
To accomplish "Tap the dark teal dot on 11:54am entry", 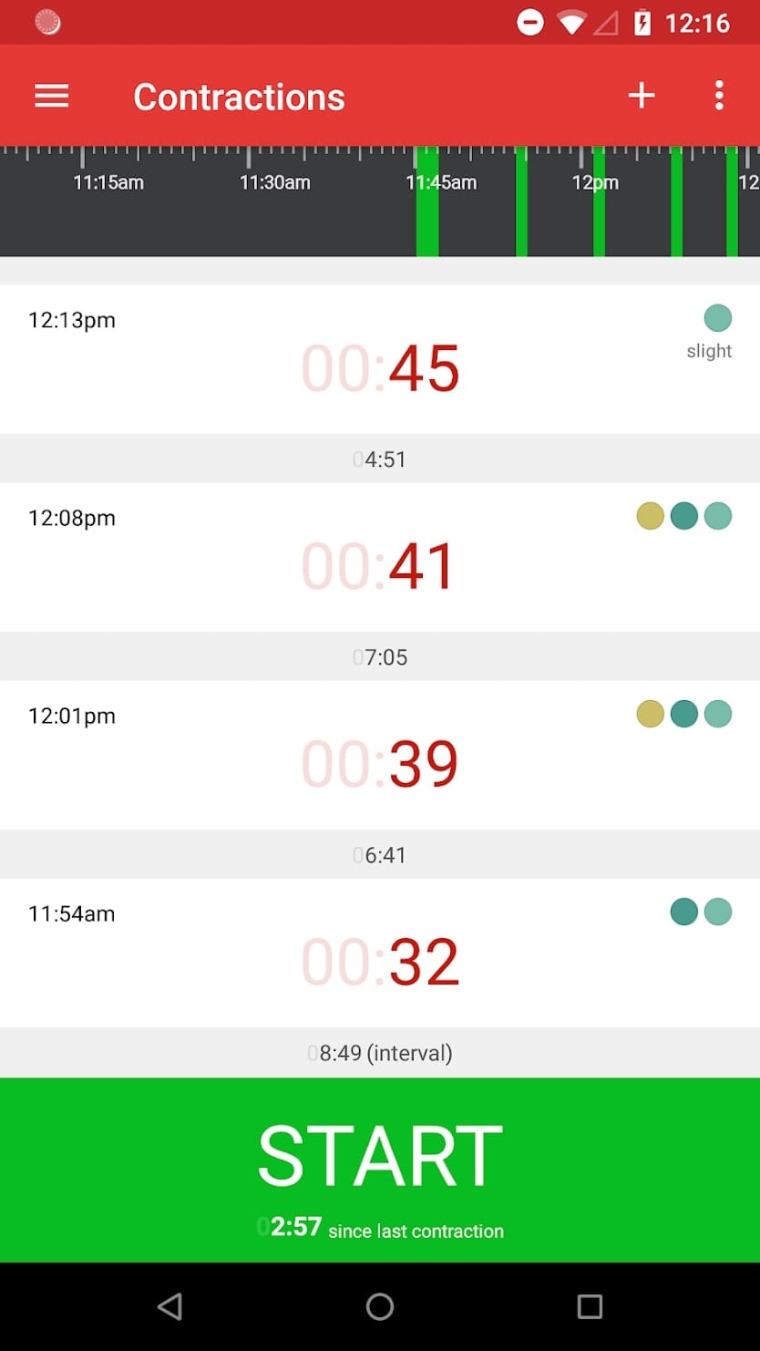I will (684, 912).
